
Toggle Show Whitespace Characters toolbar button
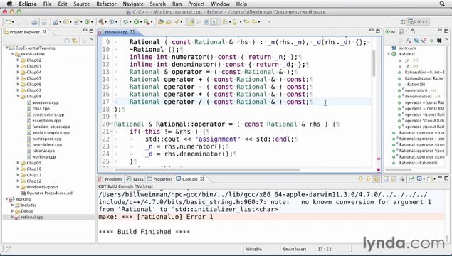click(x=214, y=22)
